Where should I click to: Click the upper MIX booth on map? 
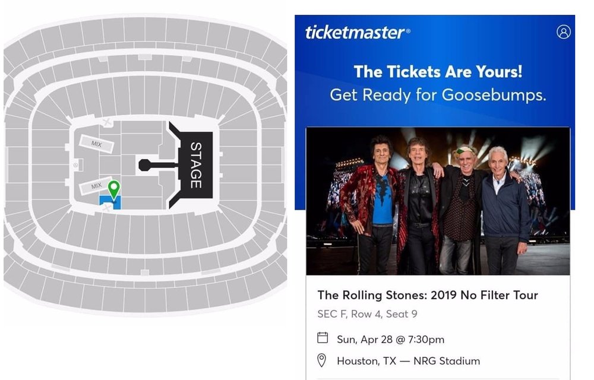[96, 144]
